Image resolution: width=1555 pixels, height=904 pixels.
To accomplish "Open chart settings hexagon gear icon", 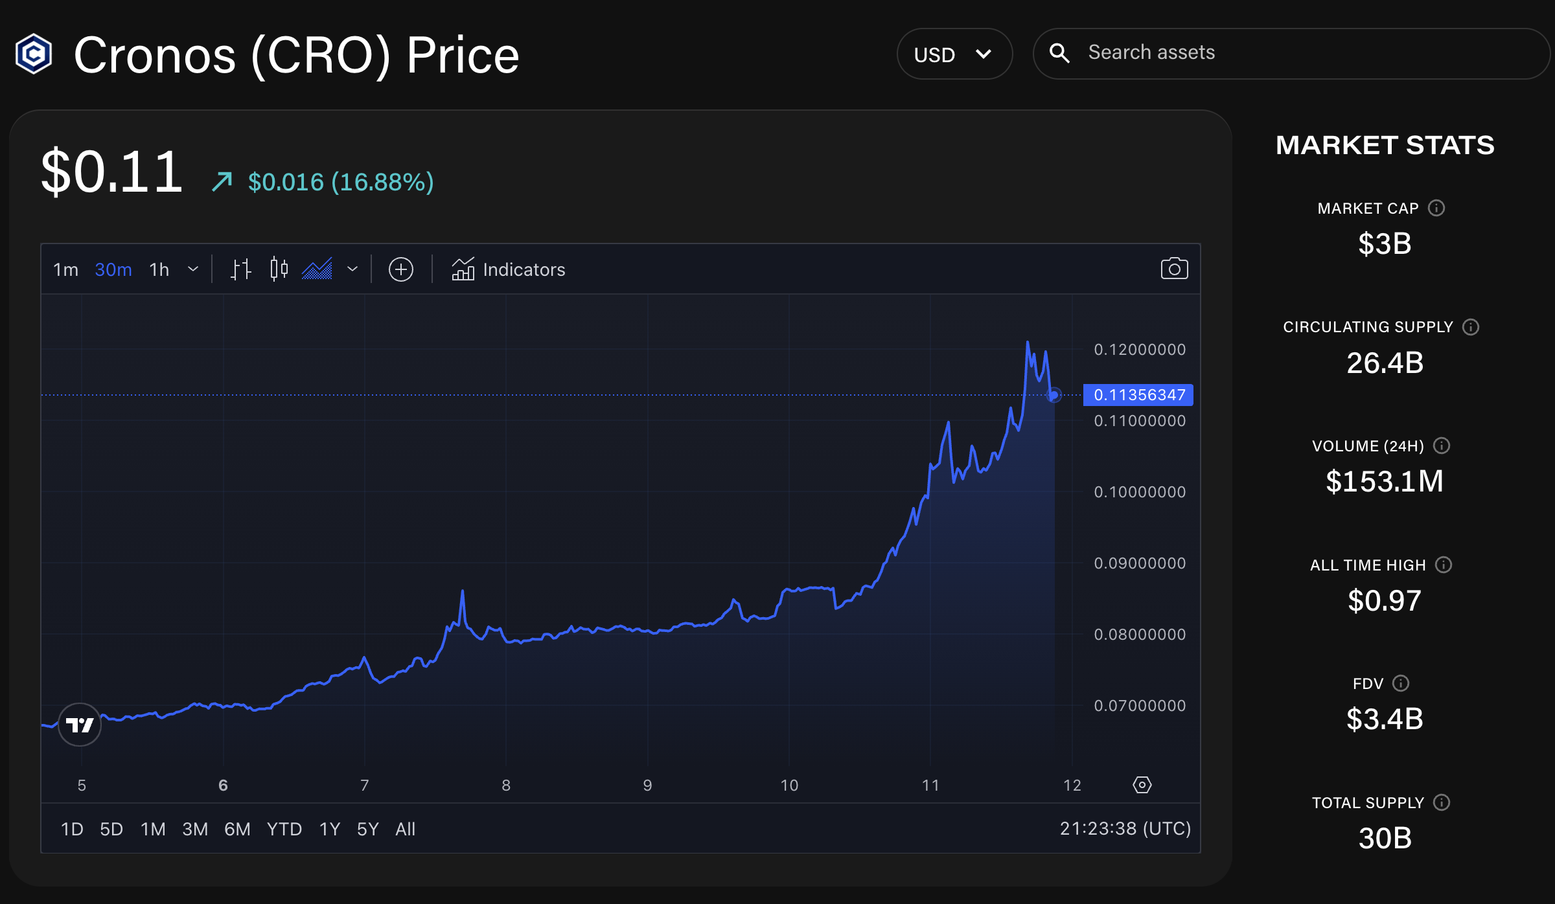I will coord(1142,785).
